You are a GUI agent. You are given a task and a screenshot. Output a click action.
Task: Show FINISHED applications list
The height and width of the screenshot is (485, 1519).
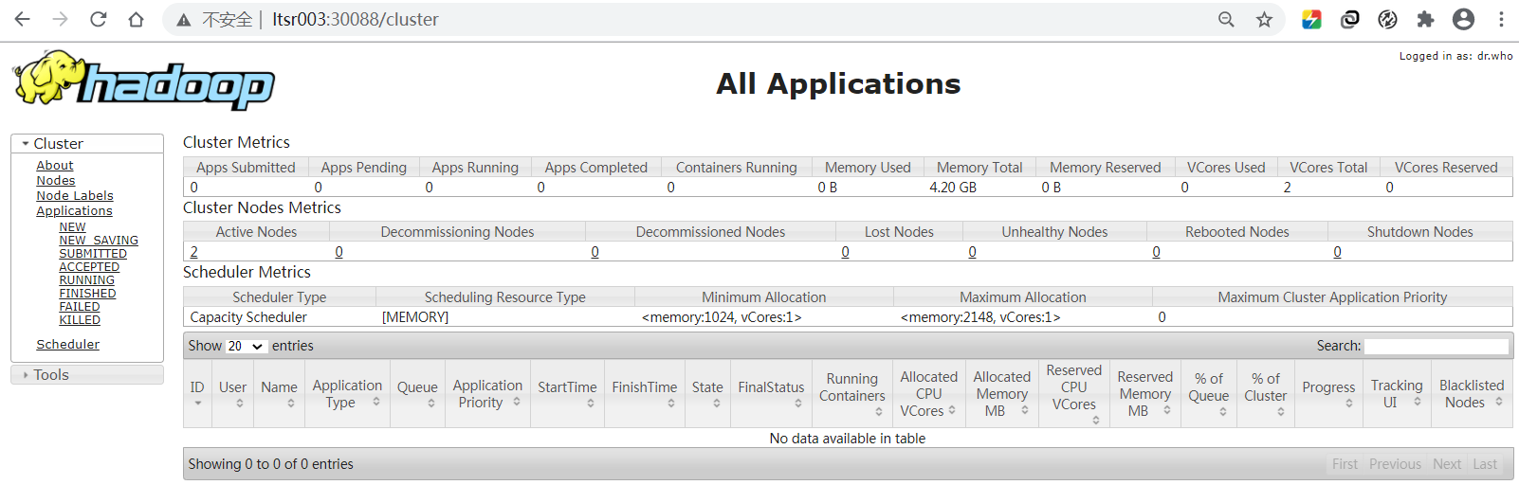(x=88, y=294)
